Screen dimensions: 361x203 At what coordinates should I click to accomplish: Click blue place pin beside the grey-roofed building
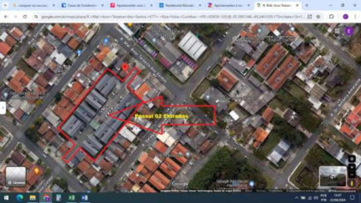coord(208,97)
